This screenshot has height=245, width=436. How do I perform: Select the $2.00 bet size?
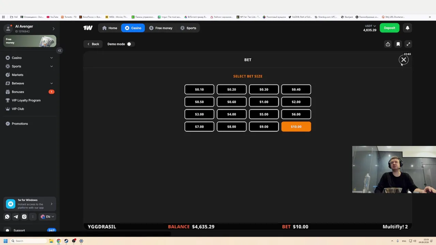(296, 102)
